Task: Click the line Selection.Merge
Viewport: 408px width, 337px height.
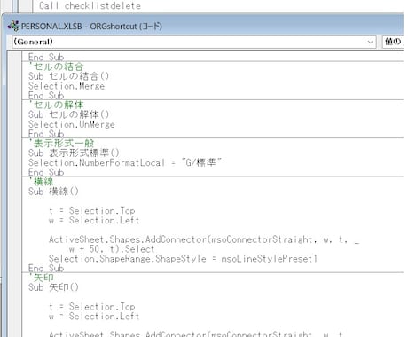Action: (67, 86)
